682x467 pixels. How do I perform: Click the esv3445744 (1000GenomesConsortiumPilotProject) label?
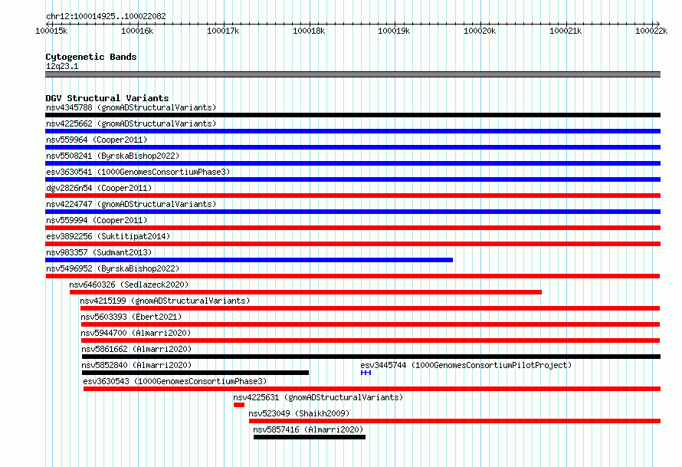pos(466,365)
